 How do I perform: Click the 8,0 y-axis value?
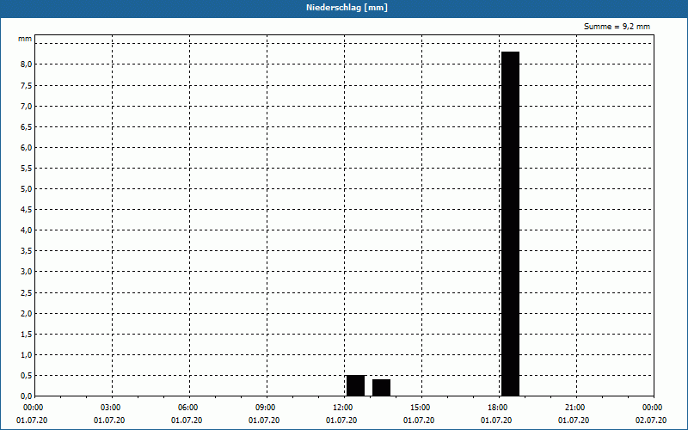pos(27,64)
